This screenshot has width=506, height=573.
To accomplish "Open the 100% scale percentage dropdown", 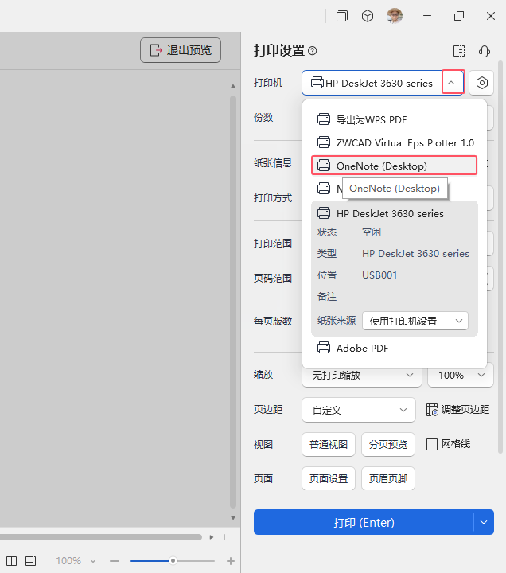I will [461, 375].
